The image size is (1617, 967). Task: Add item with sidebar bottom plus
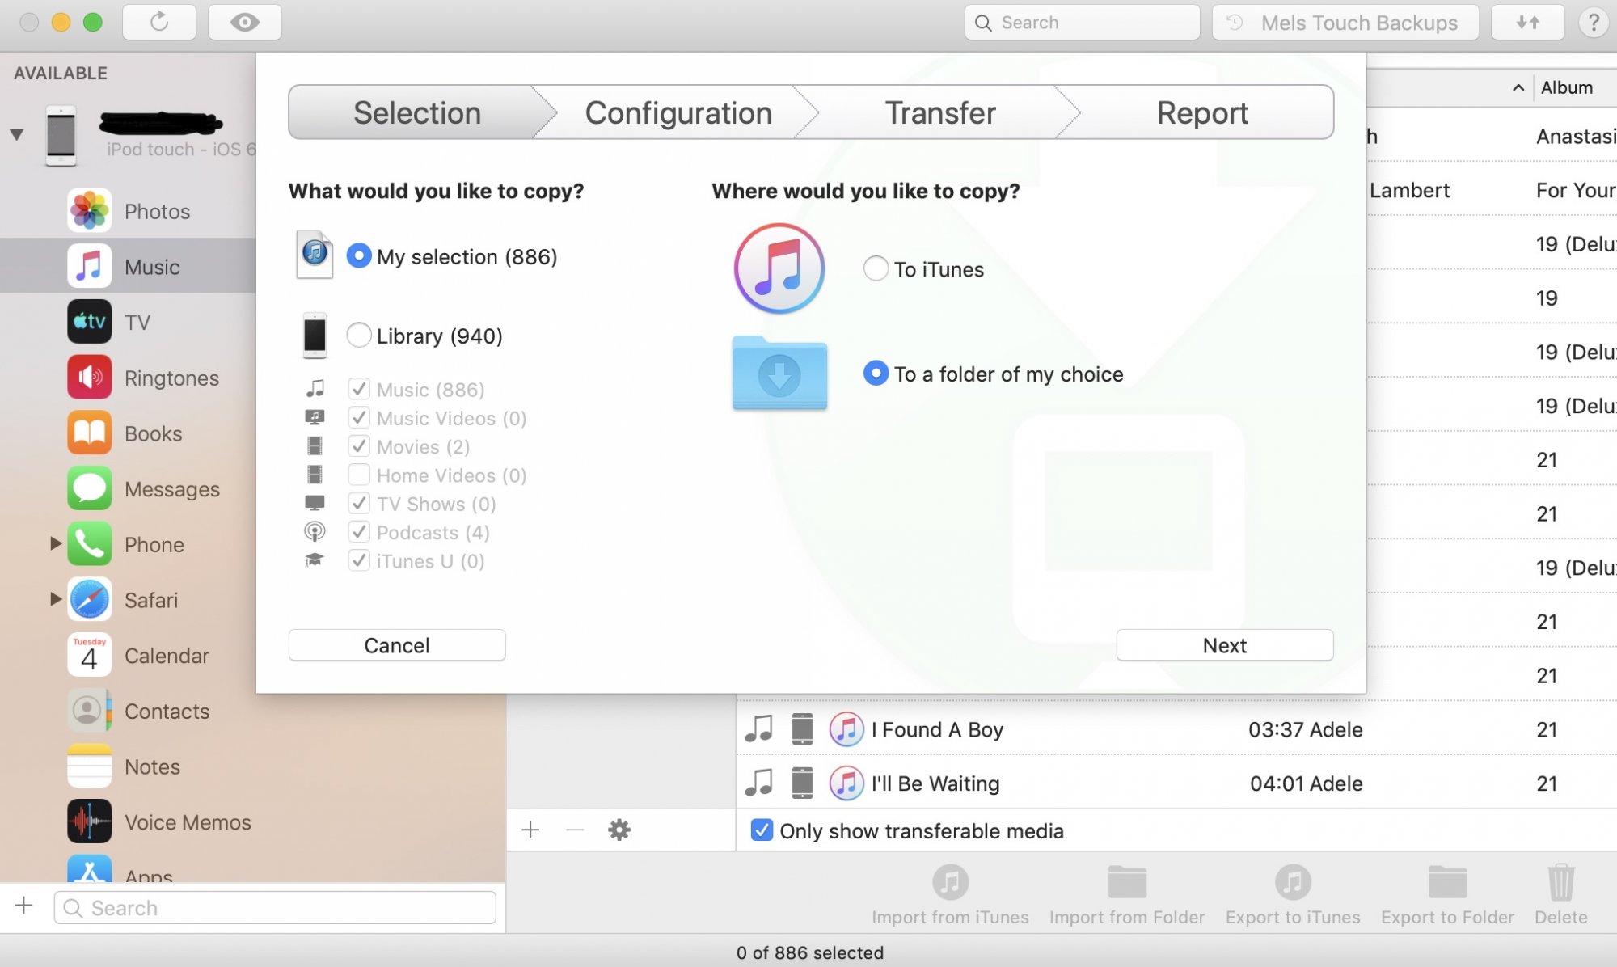point(24,906)
